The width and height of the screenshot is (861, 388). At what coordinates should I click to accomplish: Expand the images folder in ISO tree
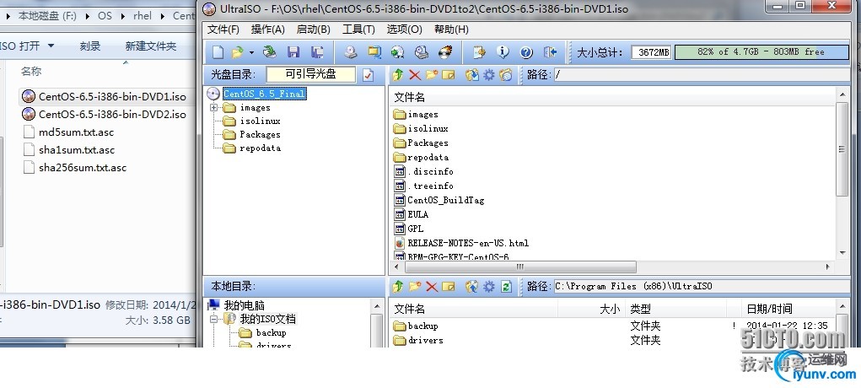tap(213, 108)
